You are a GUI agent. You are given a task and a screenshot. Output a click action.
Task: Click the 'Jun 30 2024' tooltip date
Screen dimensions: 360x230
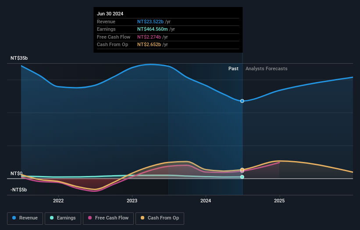pyautogui.click(x=110, y=14)
